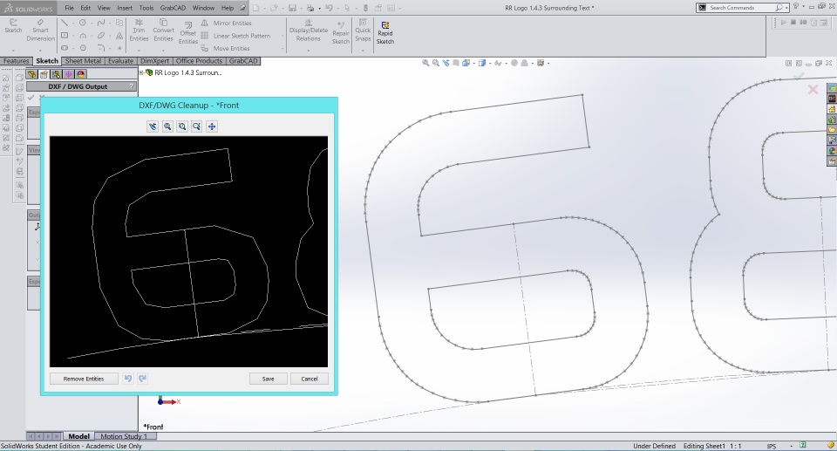Viewport: 837px width, 451px height.
Task: Switch to the Features tab
Action: [x=16, y=61]
